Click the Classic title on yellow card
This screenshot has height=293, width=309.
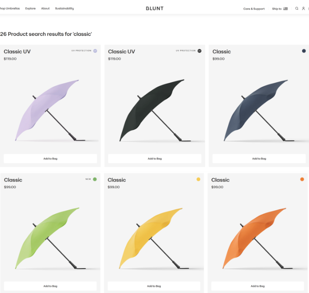coord(117,180)
